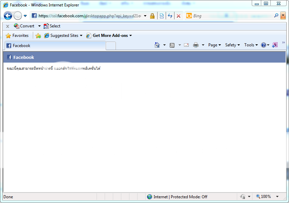This screenshot has width=289, height=203.
Task: Click the Select PDF button
Action: [x=52, y=26]
